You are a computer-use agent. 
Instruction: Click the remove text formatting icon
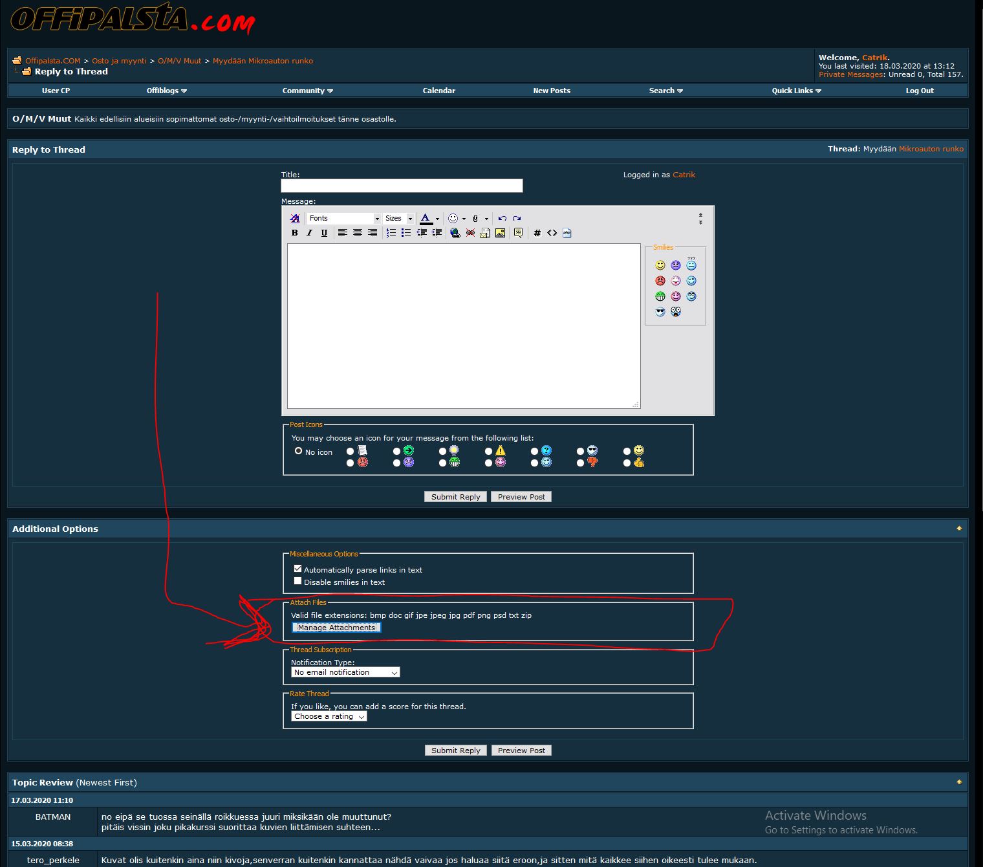[x=295, y=219]
